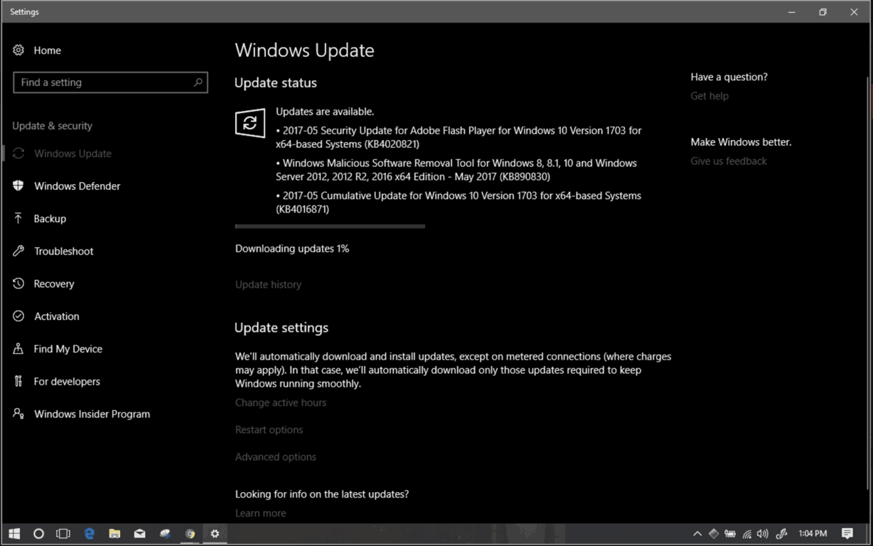
Task: Click the Windows Defender shield icon
Action: point(18,186)
